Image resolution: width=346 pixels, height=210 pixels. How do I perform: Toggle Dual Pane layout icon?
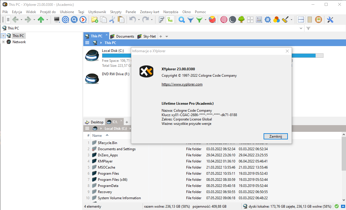(301, 20)
